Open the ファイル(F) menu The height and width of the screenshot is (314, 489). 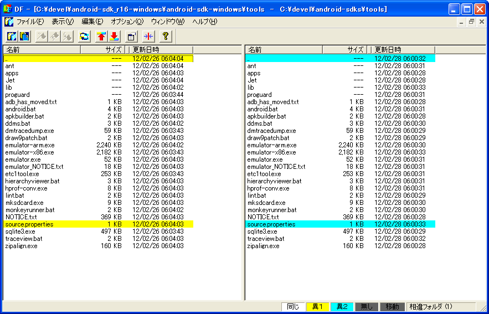pyautogui.click(x=30, y=22)
